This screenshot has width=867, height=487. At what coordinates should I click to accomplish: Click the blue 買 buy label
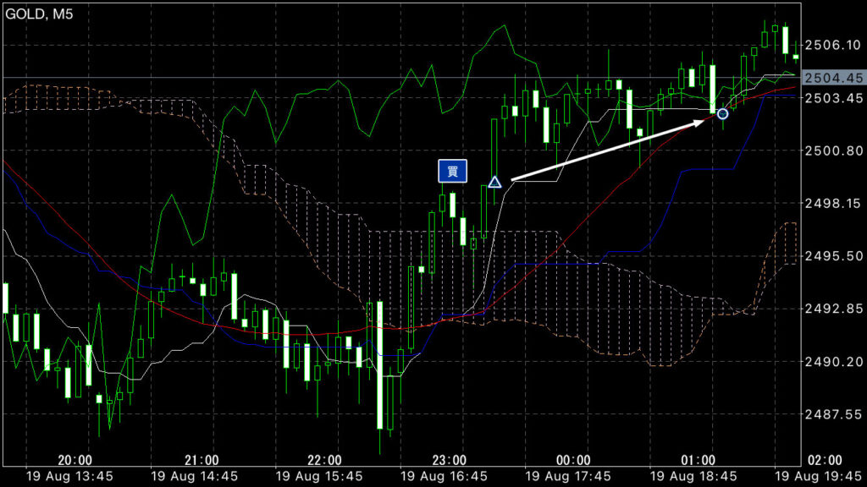[452, 171]
